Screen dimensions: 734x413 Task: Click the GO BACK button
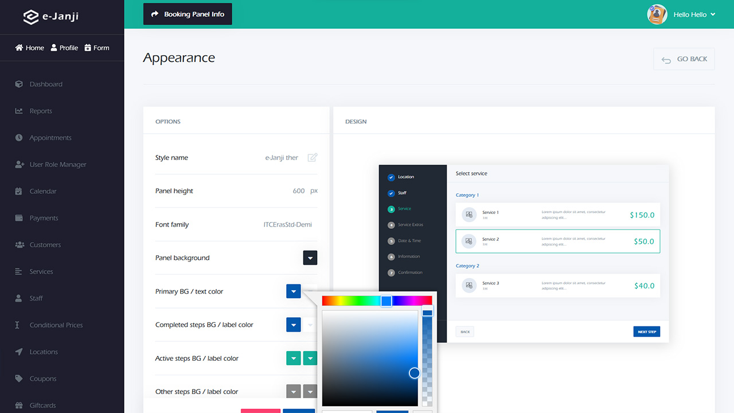coord(684,59)
